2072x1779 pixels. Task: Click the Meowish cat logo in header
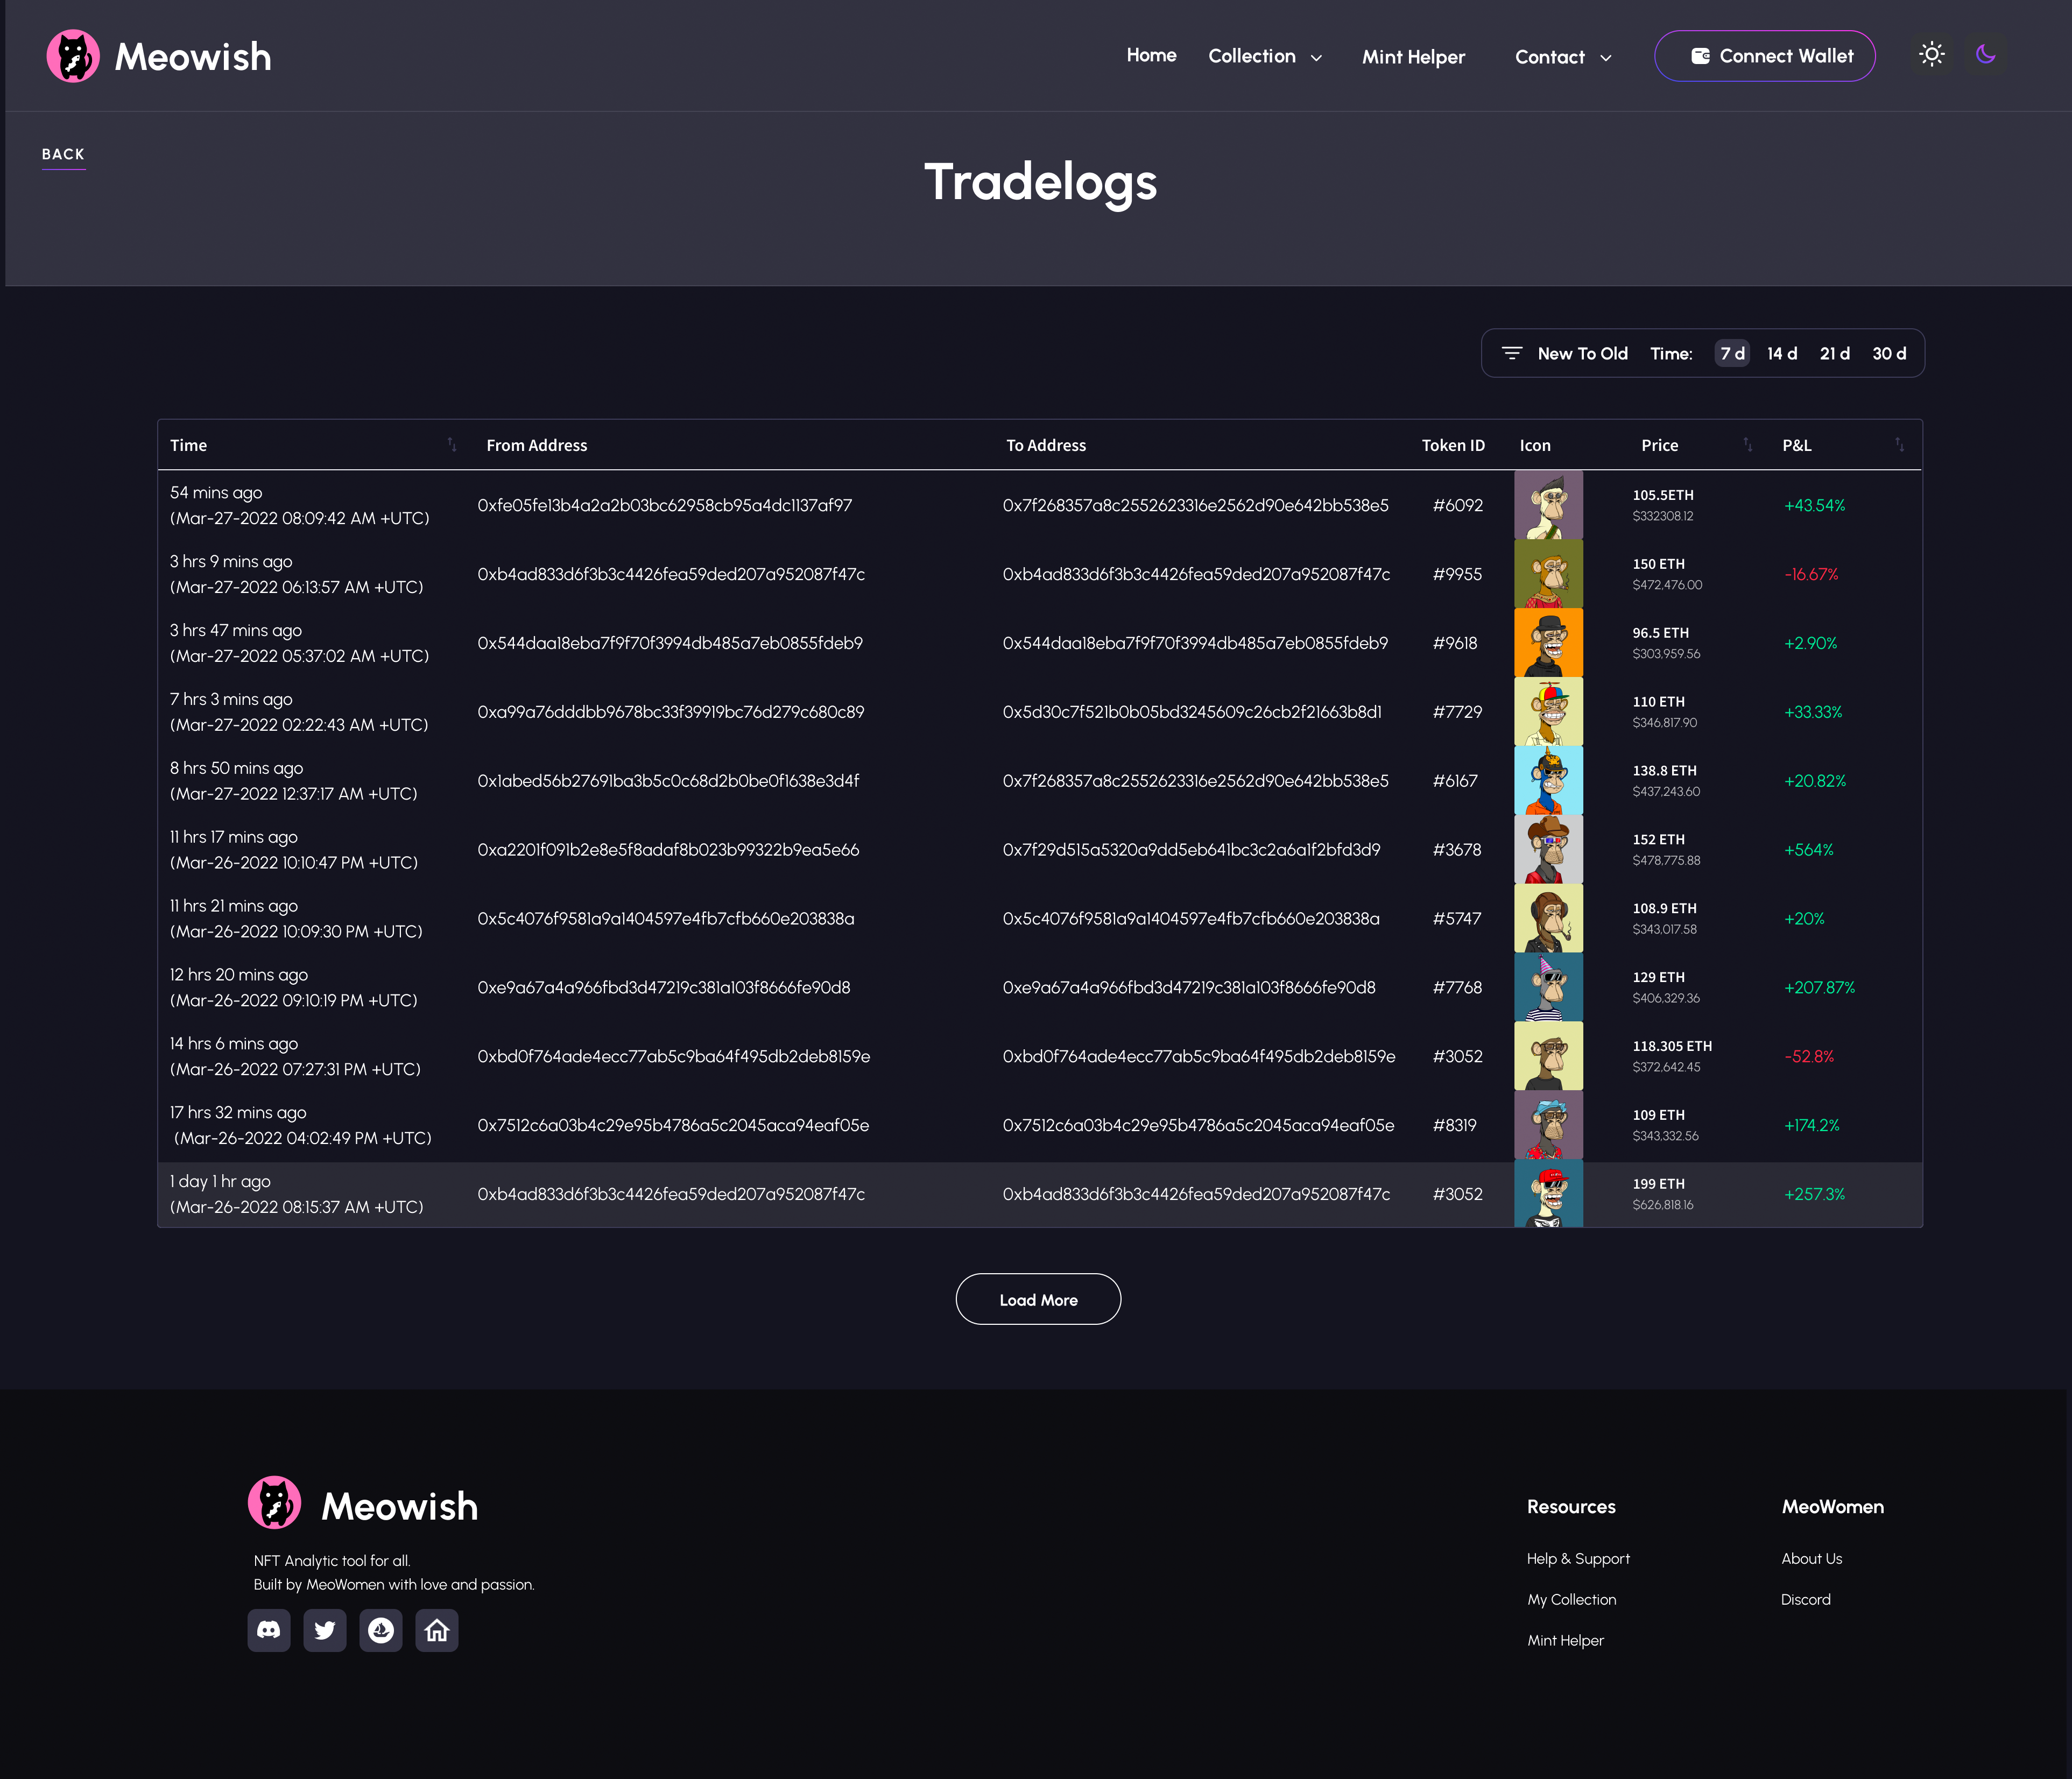coord(73,56)
